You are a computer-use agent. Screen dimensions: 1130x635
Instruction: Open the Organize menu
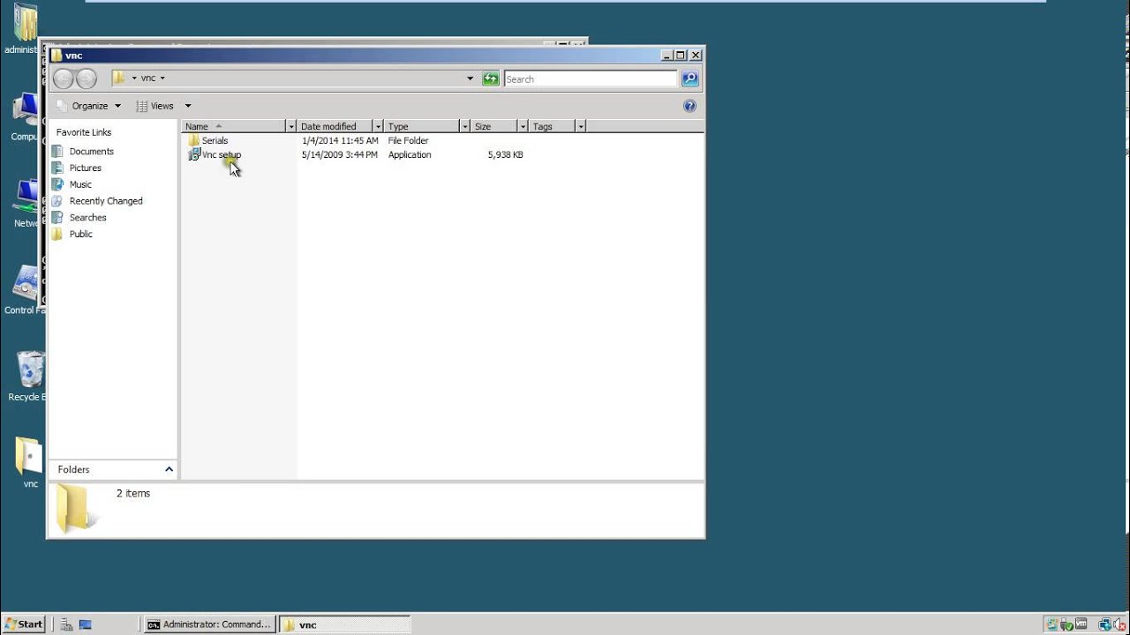88,106
